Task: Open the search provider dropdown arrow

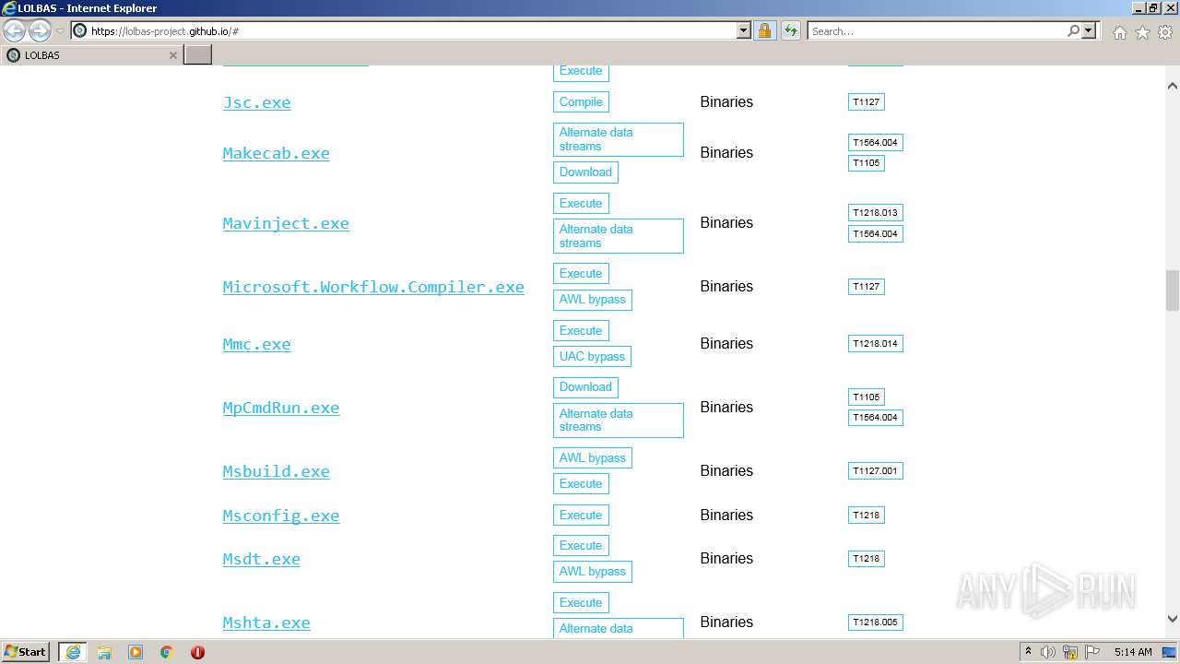Action: (1089, 30)
